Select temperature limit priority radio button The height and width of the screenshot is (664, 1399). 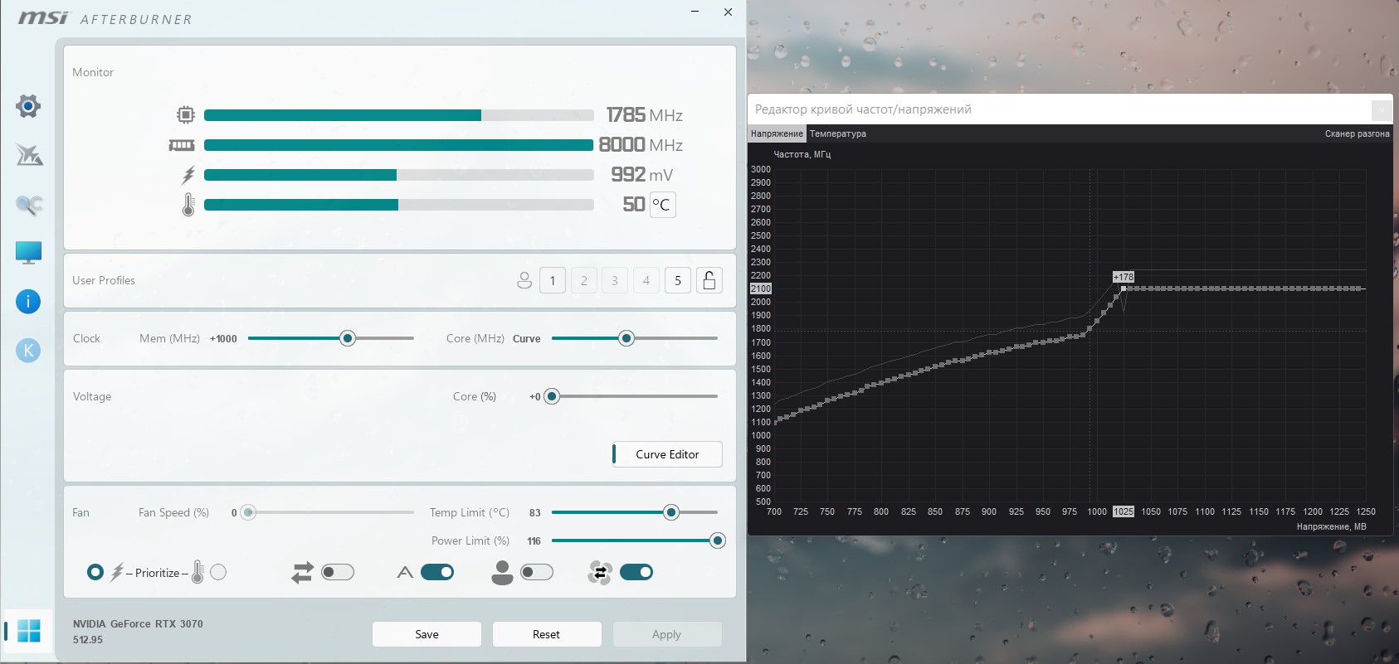218,572
